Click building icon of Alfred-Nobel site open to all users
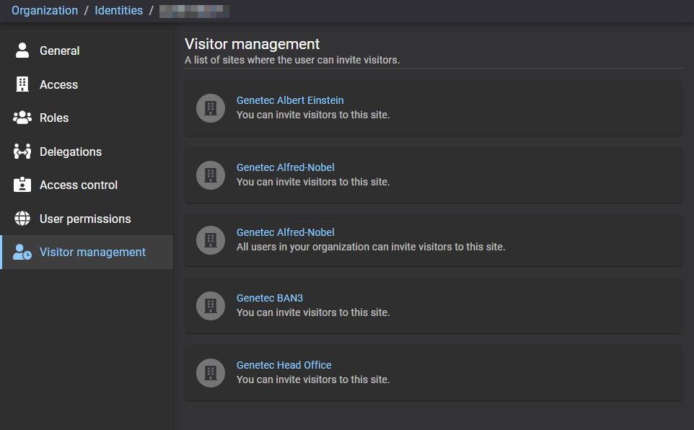 click(x=211, y=240)
